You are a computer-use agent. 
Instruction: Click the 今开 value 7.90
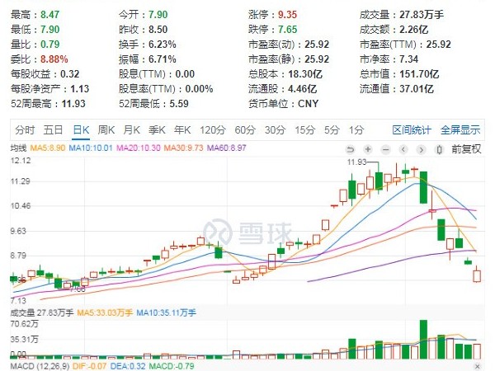(x=158, y=15)
